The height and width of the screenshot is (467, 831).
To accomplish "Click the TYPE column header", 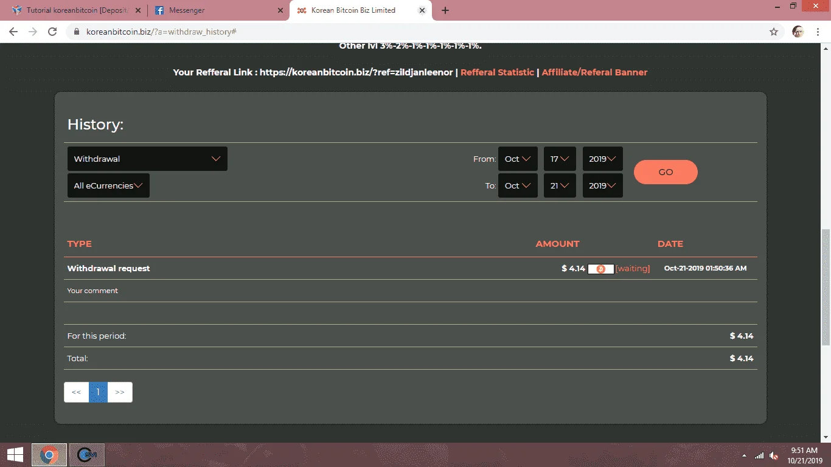I will [79, 244].
